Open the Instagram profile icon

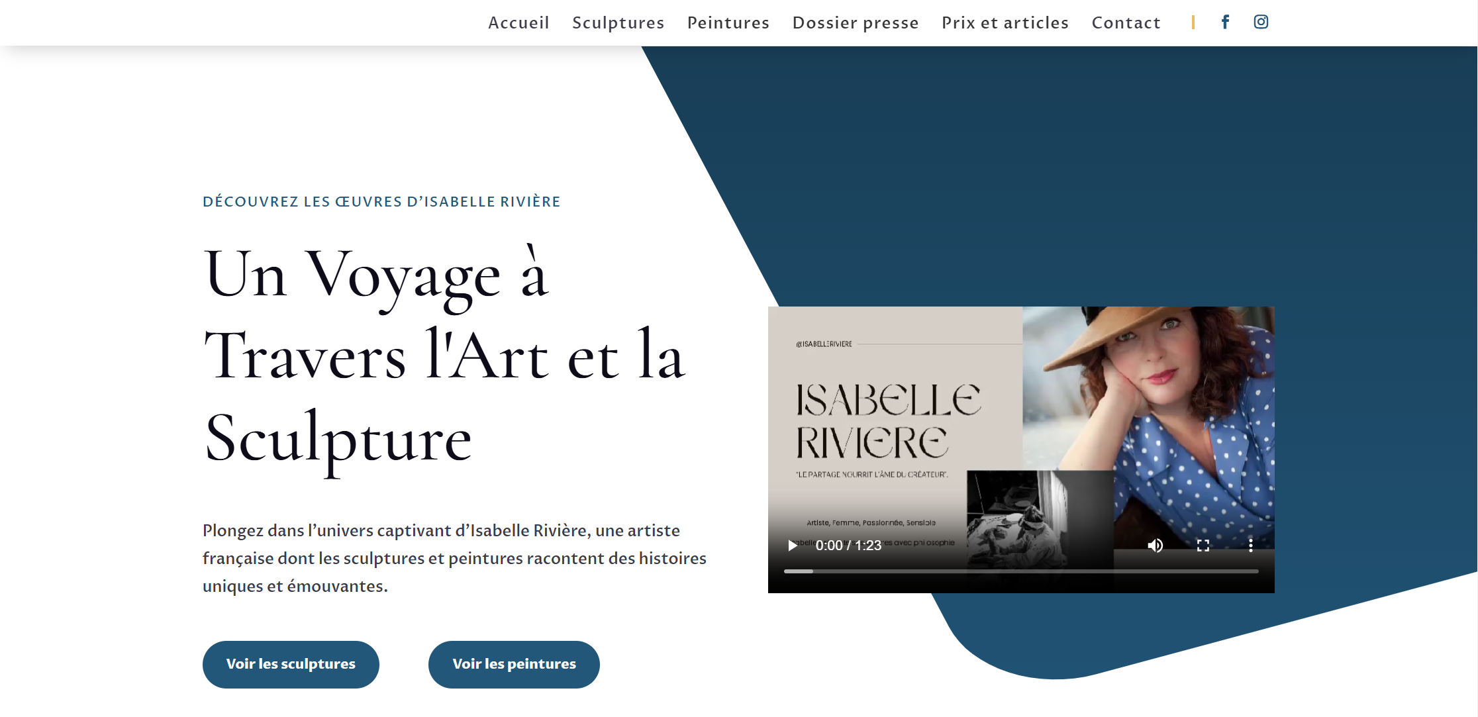[x=1261, y=22]
